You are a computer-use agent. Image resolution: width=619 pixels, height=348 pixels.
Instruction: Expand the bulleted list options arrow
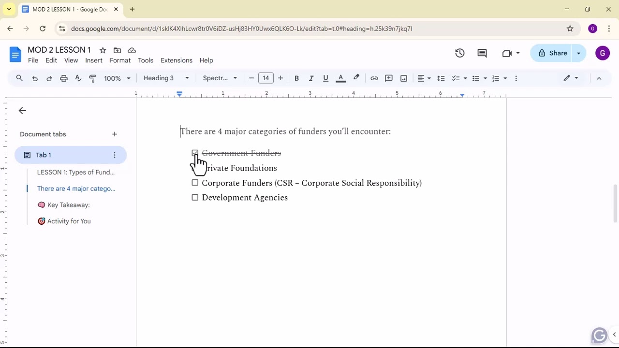click(485, 78)
